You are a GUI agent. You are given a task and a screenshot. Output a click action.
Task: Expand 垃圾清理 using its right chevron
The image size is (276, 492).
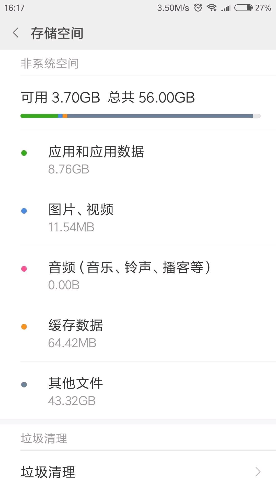[x=258, y=471]
